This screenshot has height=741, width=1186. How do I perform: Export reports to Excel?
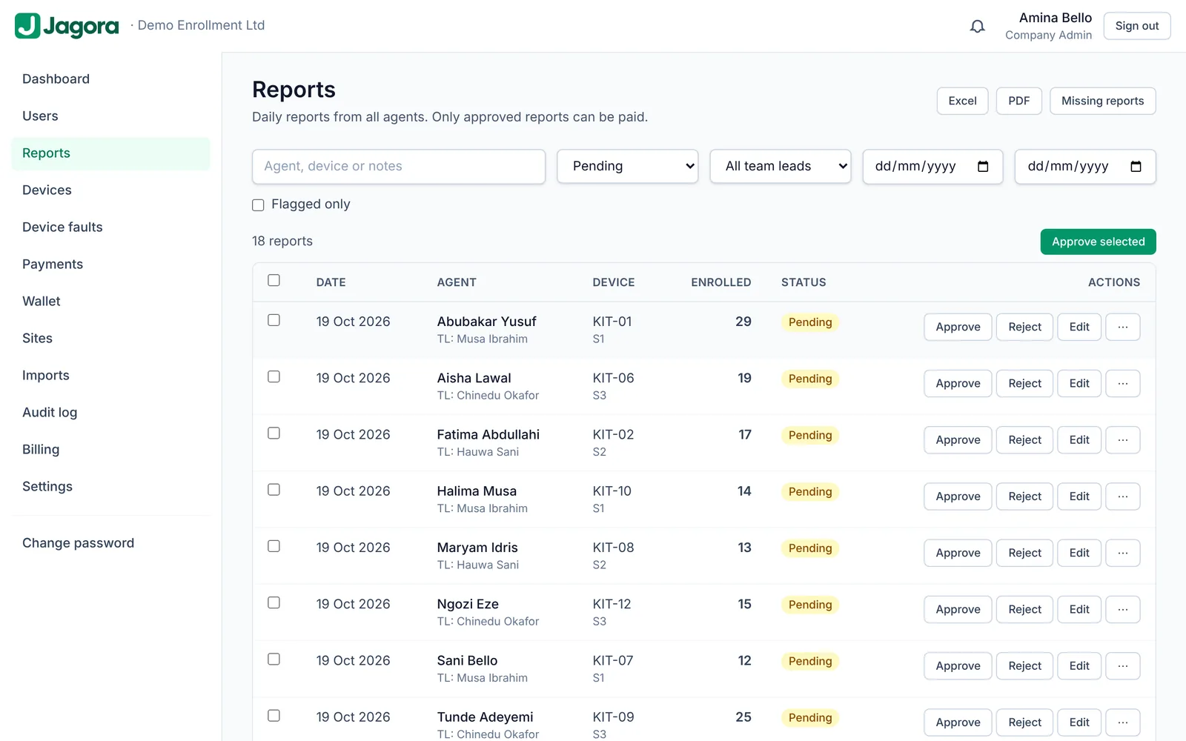coord(962,101)
